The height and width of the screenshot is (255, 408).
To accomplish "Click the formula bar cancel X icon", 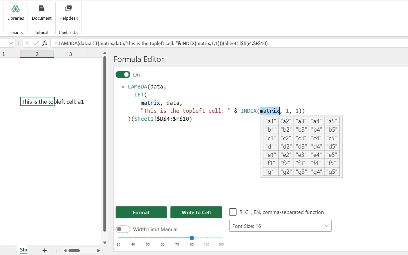I will tap(27, 43).
